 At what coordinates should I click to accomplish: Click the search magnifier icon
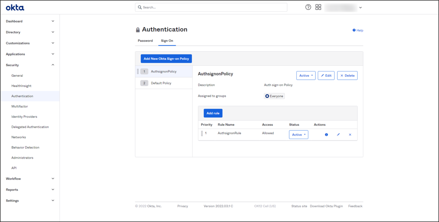click(x=140, y=7)
